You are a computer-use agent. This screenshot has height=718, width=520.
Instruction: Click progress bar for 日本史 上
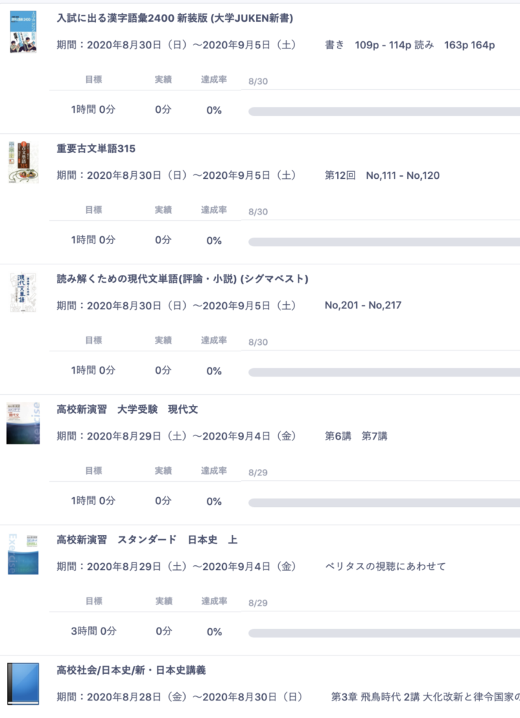click(x=384, y=633)
